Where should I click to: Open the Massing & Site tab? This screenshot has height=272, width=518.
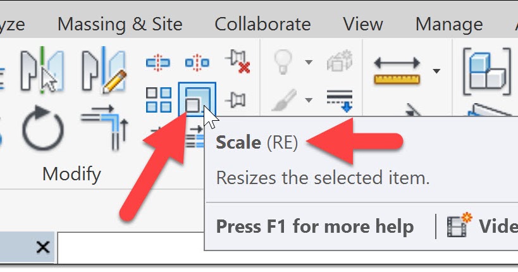pos(120,24)
